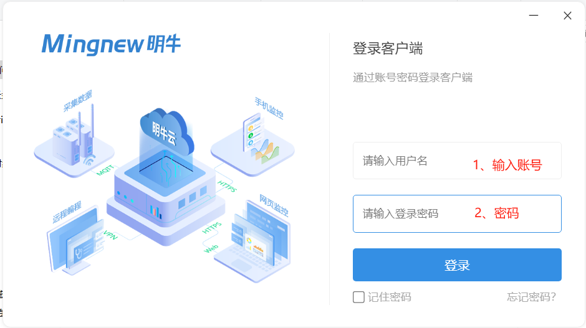Click the wifi signal icon near gateway
Image resolution: width=586 pixels, height=328 pixels.
[x=89, y=161]
